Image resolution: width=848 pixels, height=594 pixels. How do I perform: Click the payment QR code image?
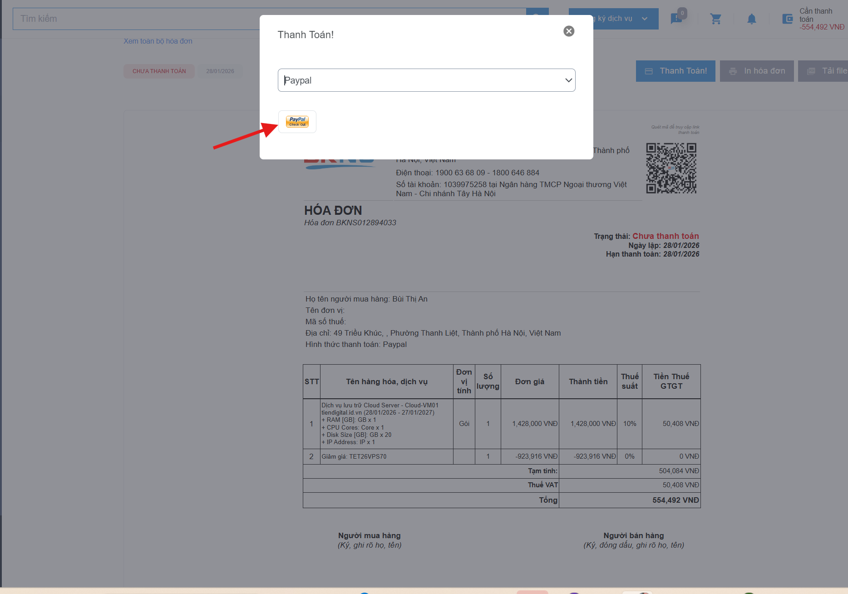tap(671, 168)
